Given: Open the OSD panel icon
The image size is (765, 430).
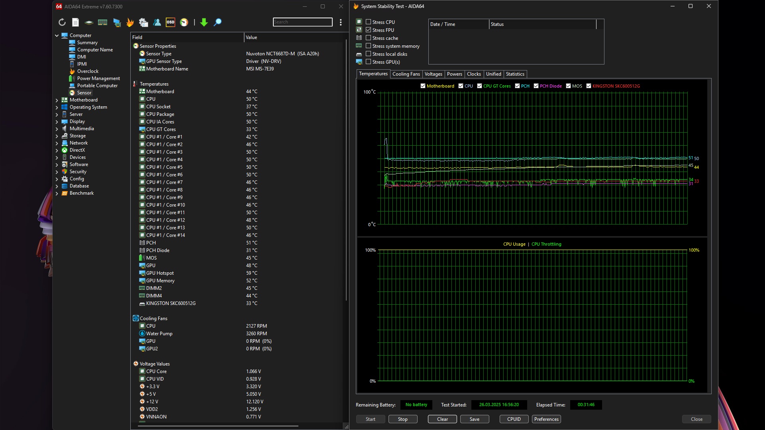Looking at the screenshot, I should coord(171,22).
